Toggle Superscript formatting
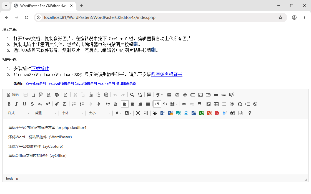311x194 pixels. (x=48, y=104)
